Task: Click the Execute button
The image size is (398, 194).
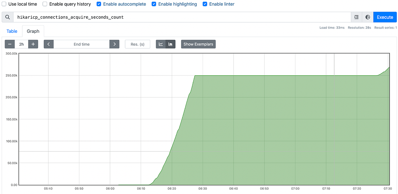Action: coord(385,17)
